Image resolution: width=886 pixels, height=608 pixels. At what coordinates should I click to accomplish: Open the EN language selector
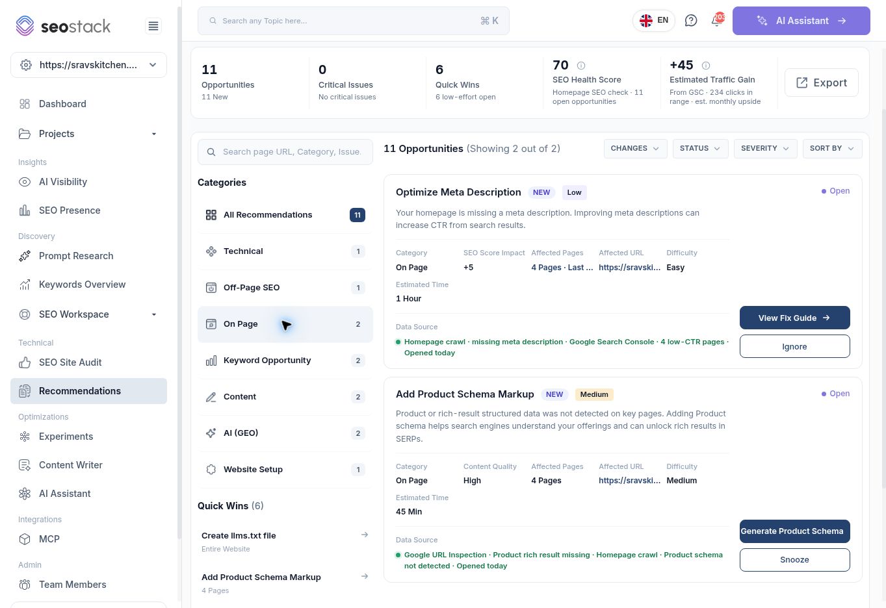point(654,21)
